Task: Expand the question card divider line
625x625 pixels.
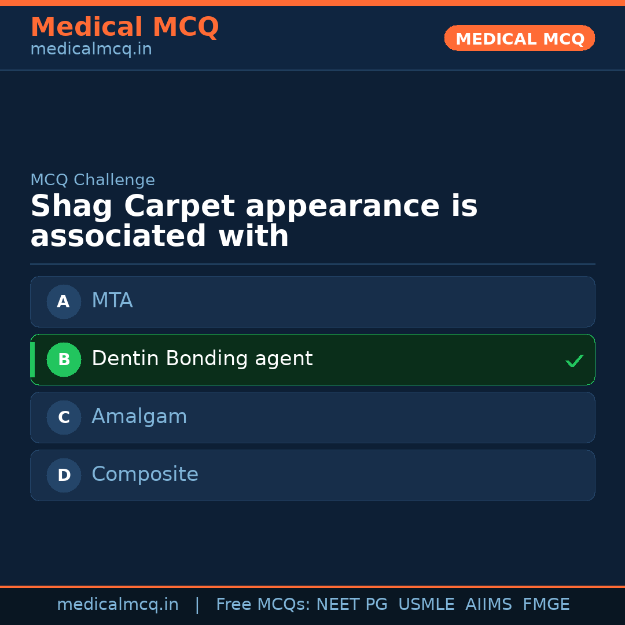Action: click(x=312, y=264)
